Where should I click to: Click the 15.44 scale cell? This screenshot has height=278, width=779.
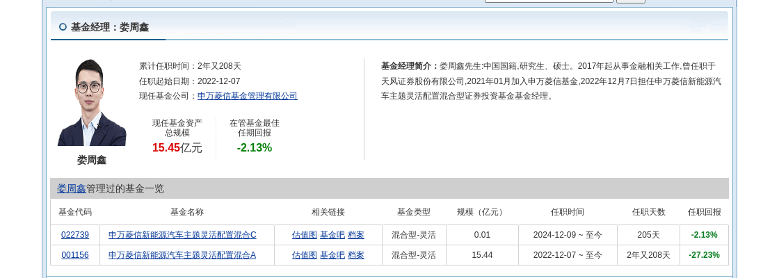coord(482,255)
